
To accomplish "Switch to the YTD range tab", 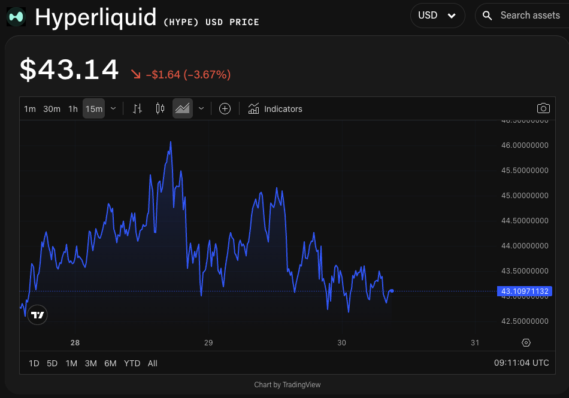I will 132,363.
